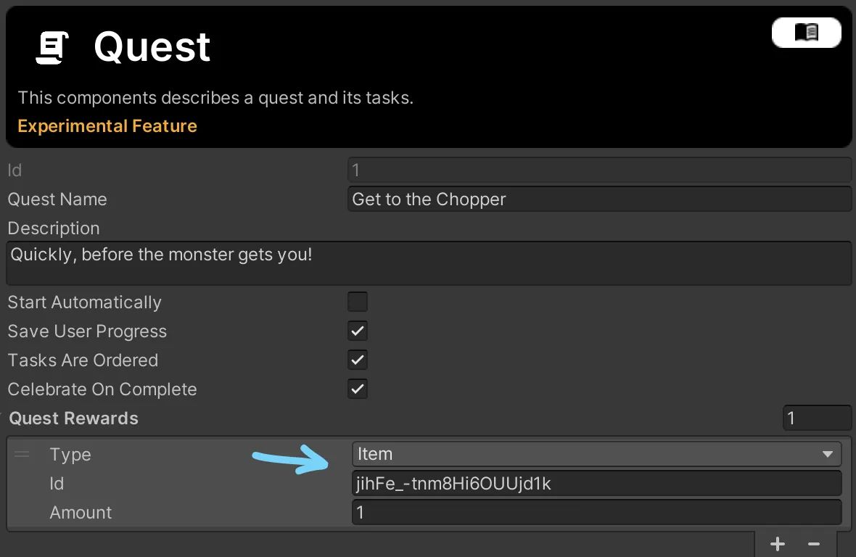The image size is (856, 557).
Task: Click the Quest title text
Action: (x=152, y=47)
